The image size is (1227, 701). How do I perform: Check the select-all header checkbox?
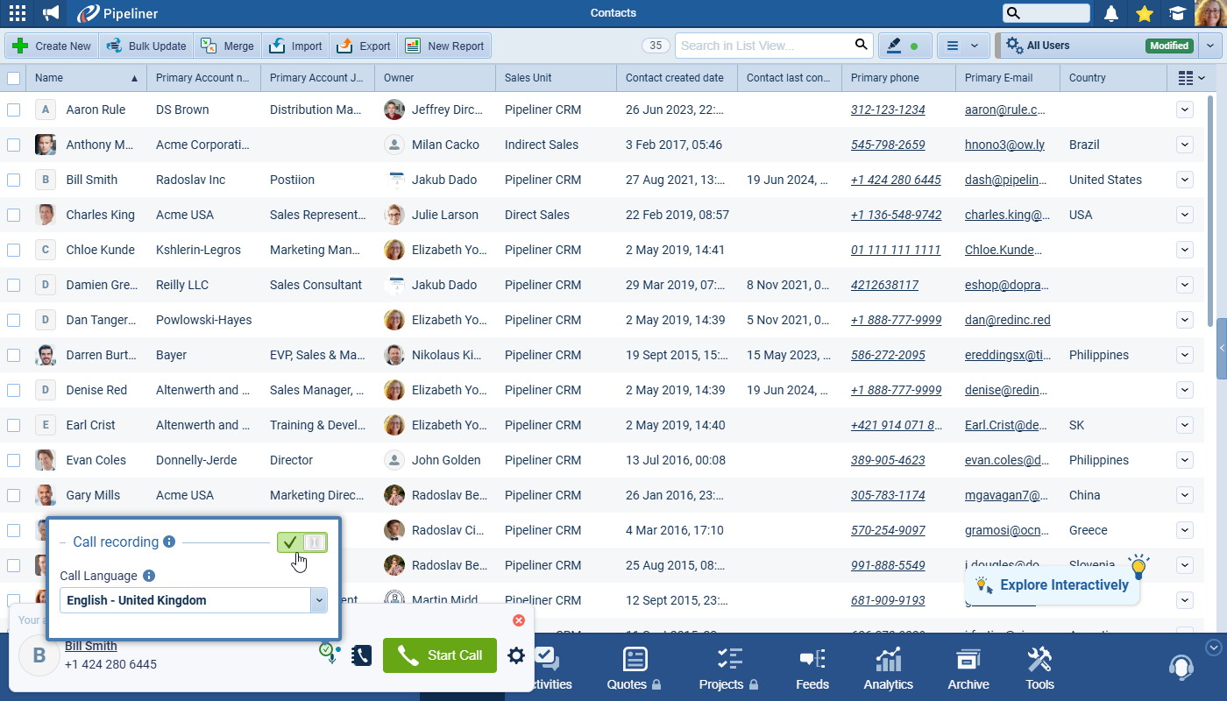[13, 78]
